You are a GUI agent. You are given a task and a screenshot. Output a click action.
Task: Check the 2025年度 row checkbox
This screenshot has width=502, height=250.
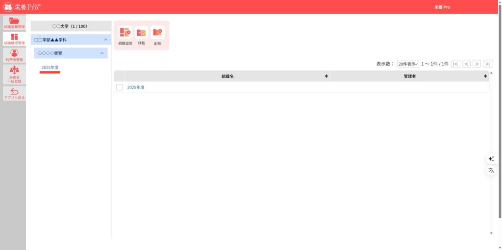click(x=119, y=88)
